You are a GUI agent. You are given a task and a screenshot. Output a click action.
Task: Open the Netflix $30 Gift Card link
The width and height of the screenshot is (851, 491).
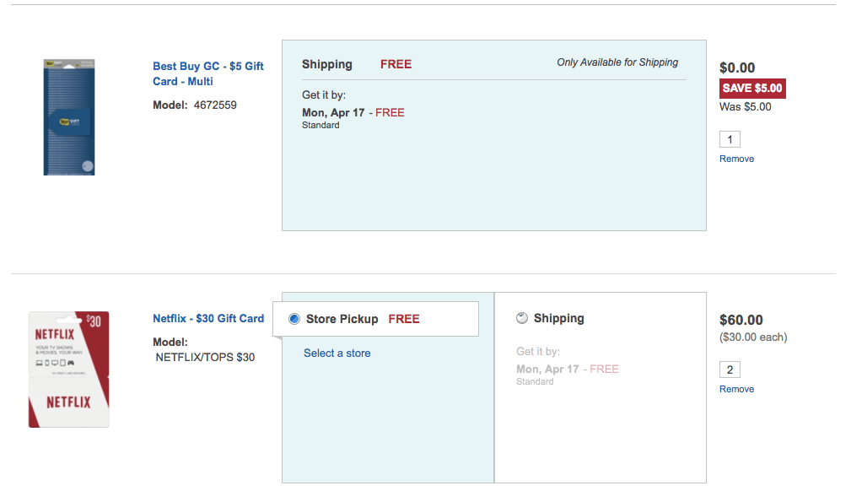pyautogui.click(x=207, y=318)
